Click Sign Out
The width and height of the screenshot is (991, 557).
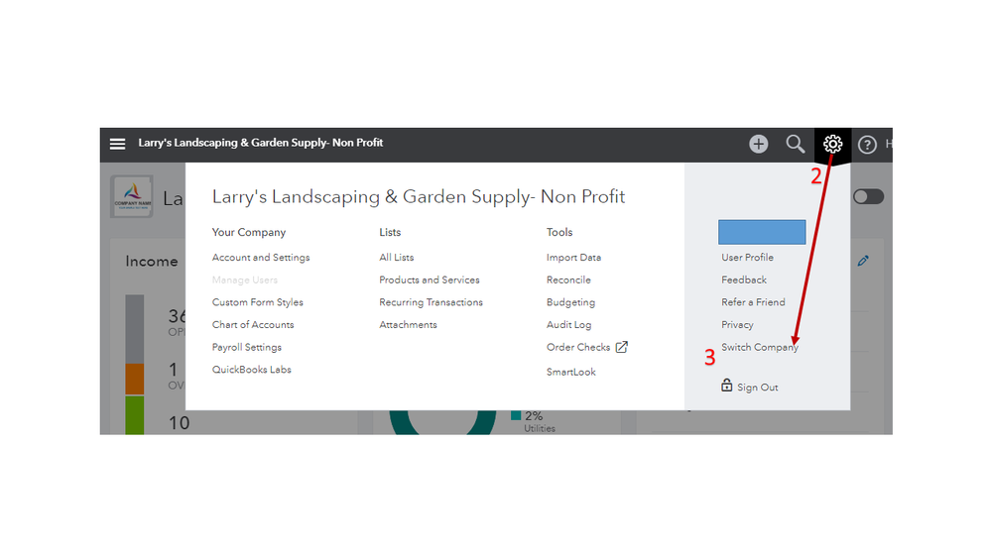pyautogui.click(x=757, y=388)
